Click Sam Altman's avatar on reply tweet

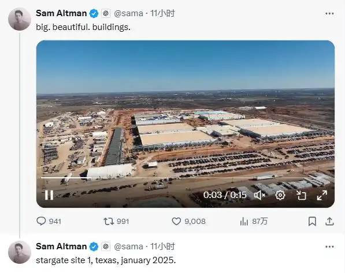coord(20,252)
